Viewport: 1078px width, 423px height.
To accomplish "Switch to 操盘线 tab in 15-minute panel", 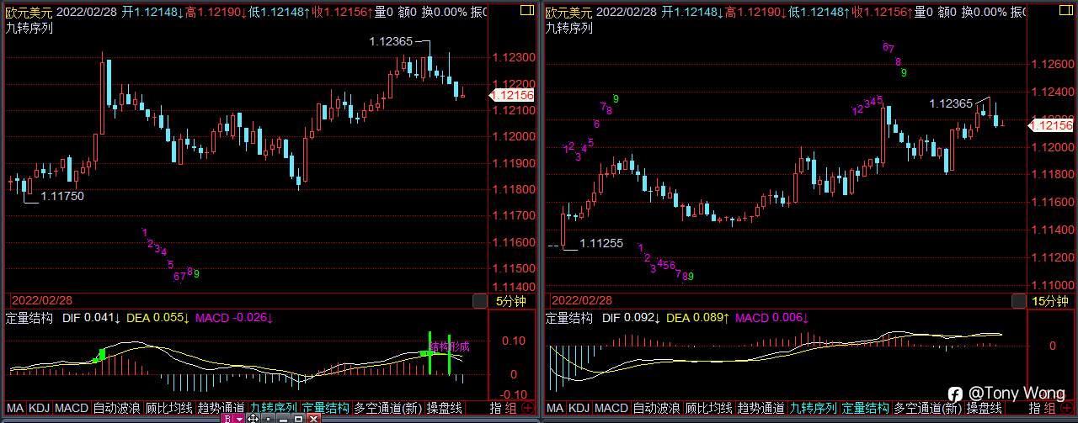I will point(985,408).
